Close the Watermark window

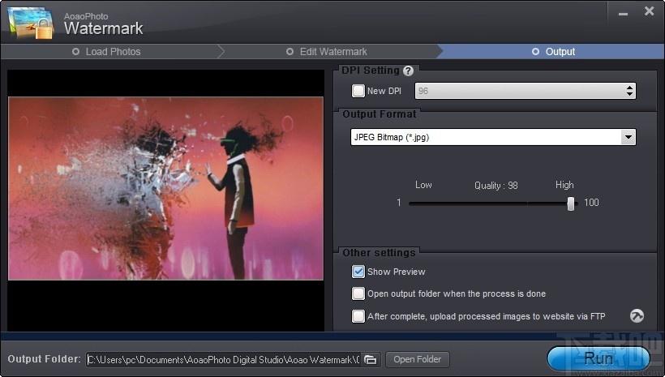(x=649, y=11)
